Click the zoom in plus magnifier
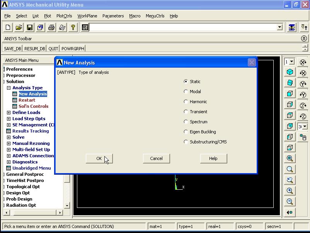Screen dimensions: 310x233 point(290,190)
